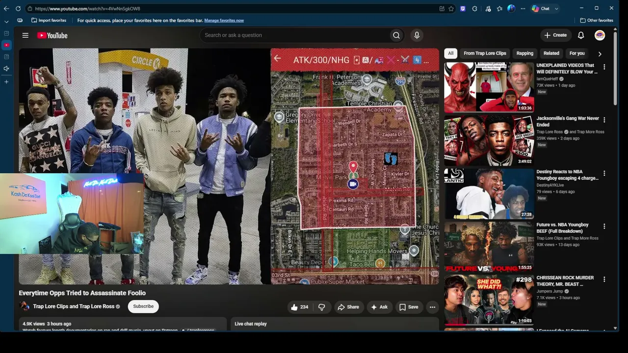Like the video with thumbs up

coord(299,307)
